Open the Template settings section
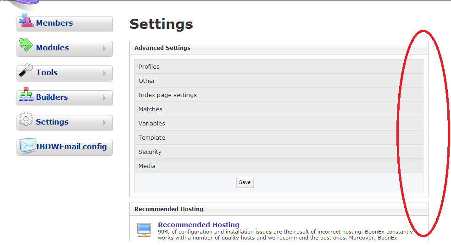 (x=152, y=137)
